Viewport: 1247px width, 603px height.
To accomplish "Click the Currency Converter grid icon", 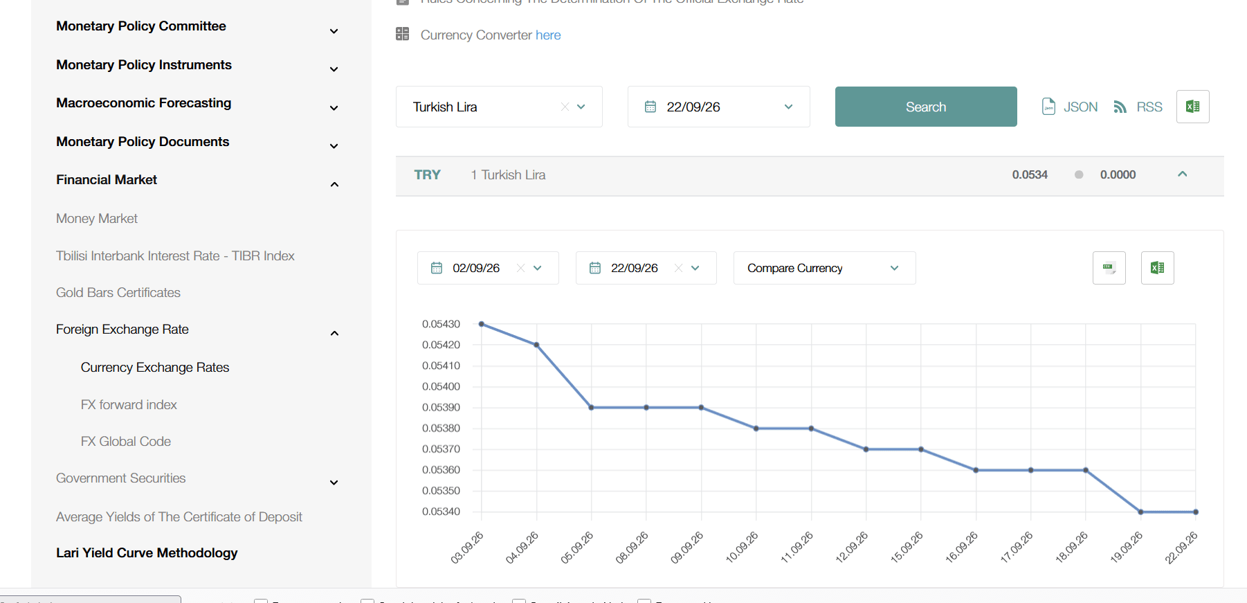I will (x=403, y=34).
